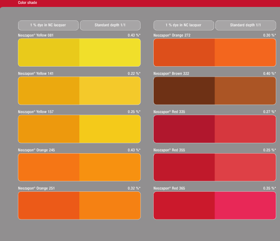Pick Neozapon Red 355 standard depth swatch
The height and width of the screenshot is (241, 280).
(x=245, y=167)
